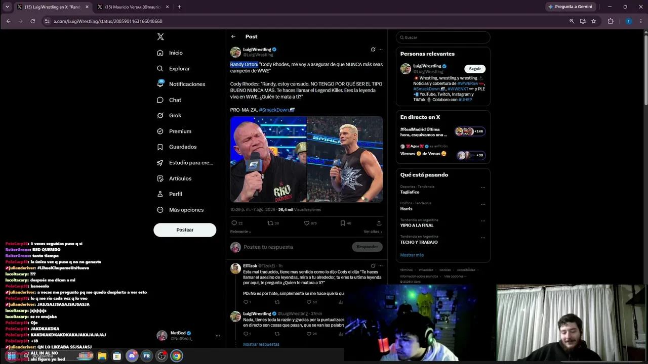648x364 pixels.
Task: Click the Postear button
Action: 185,230
